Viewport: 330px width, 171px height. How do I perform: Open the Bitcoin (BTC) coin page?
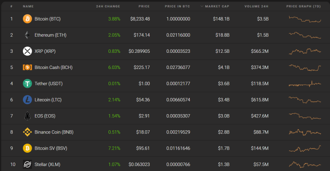(48, 19)
